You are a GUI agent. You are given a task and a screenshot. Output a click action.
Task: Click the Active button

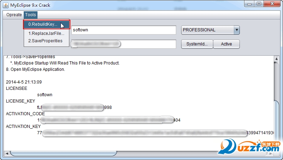226,44
